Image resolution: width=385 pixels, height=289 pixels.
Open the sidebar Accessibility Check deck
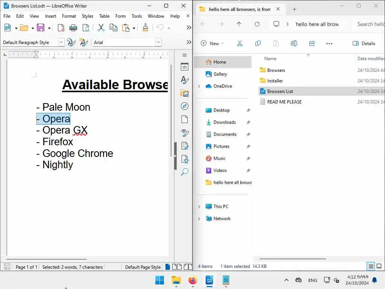[x=184, y=159]
